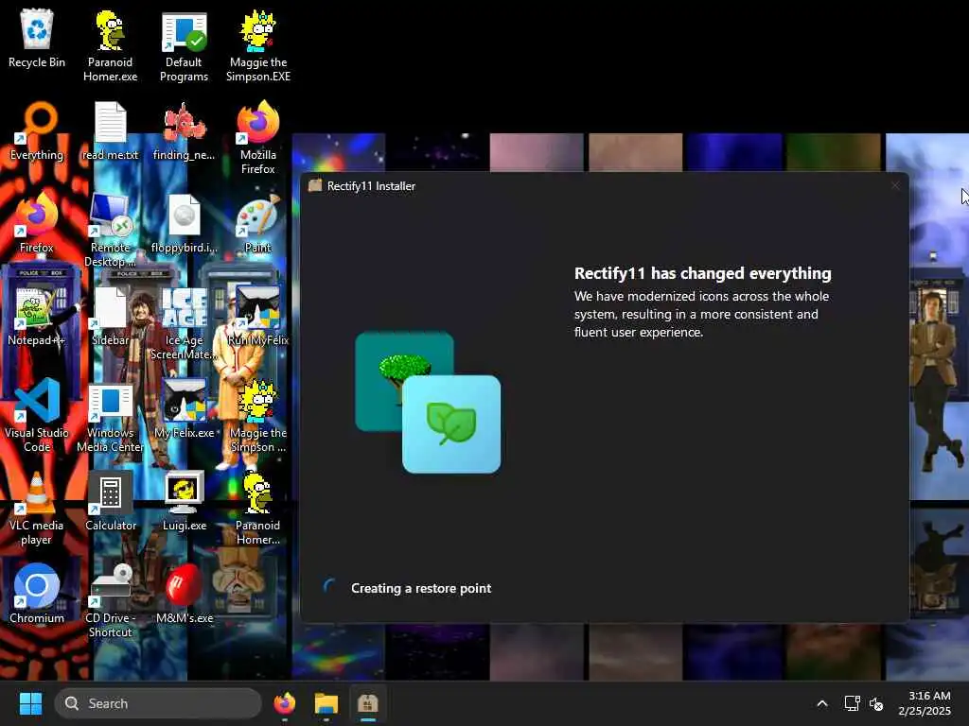Viewport: 969px width, 726px height.
Task: Open Ice Age ScreenMate icon
Action: [184, 323]
